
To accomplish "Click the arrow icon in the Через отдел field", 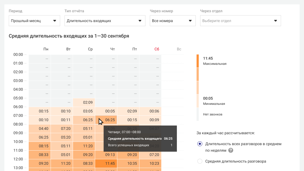I will [275, 21].
